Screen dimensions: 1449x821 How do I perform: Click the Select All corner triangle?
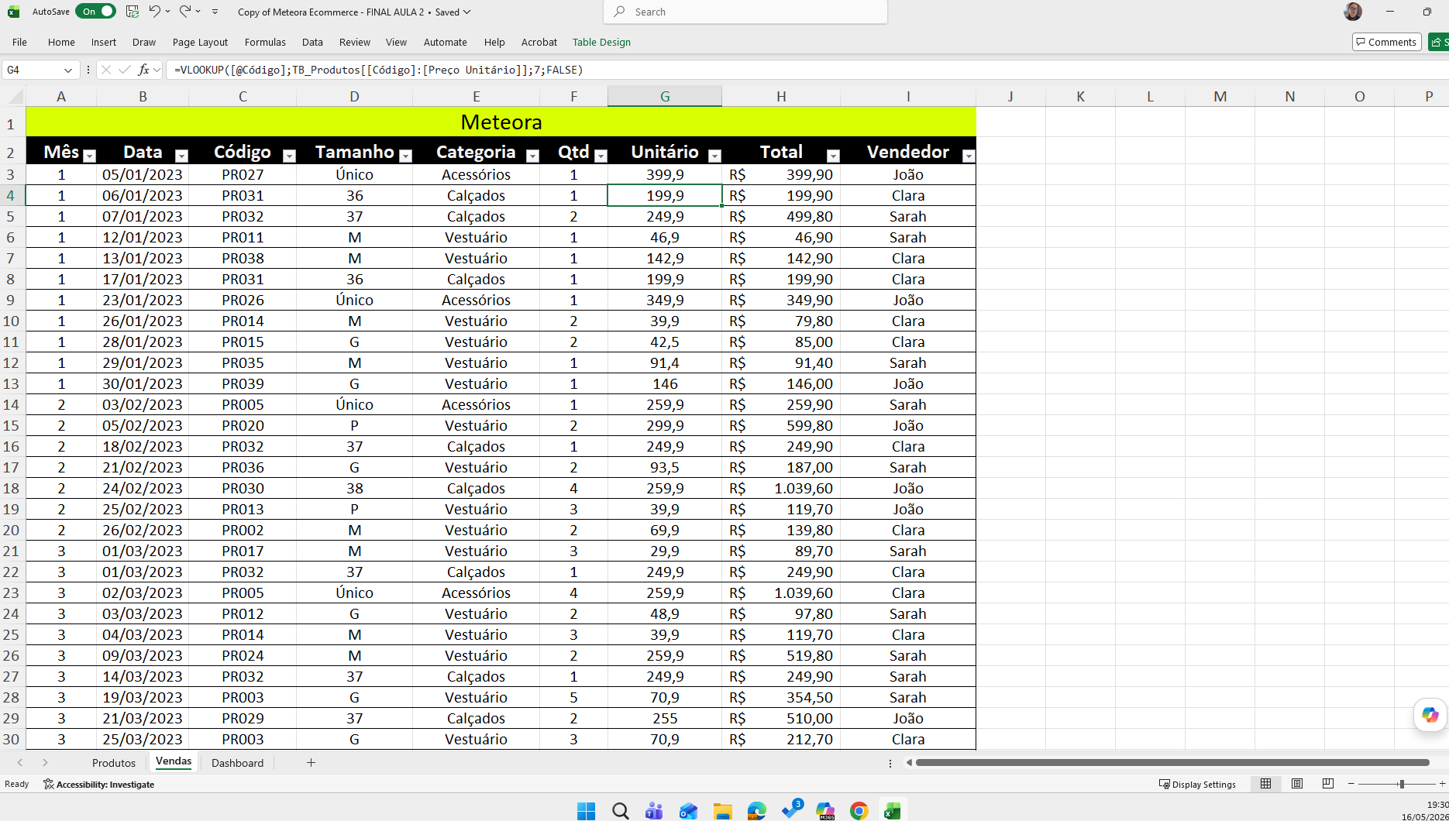(15, 97)
